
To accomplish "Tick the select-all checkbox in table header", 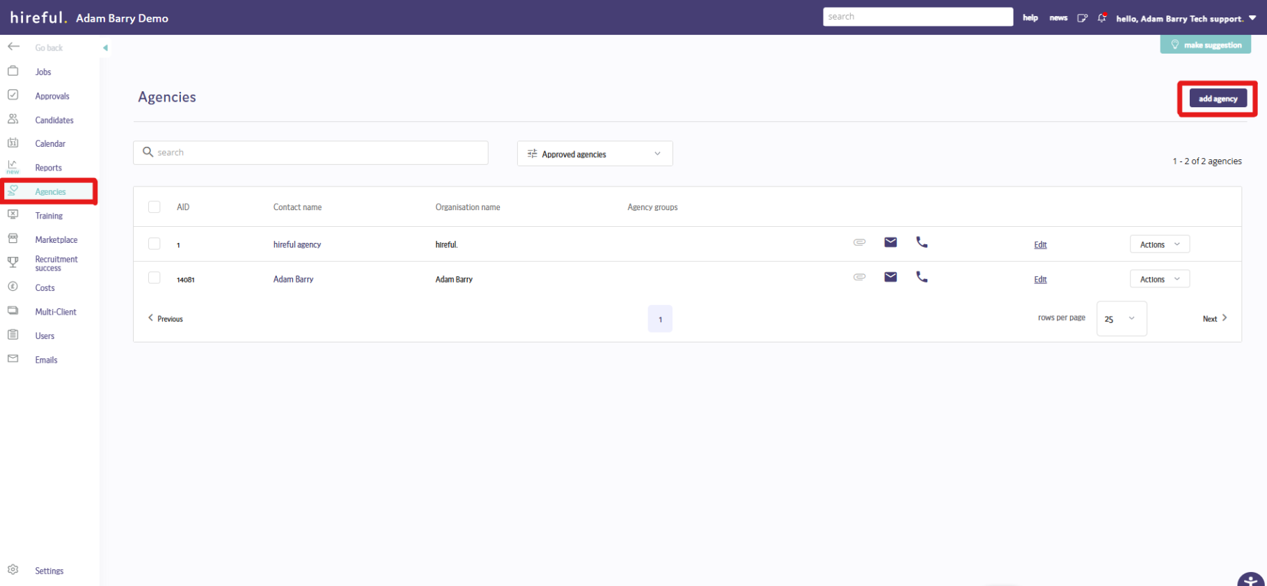I will pos(155,207).
